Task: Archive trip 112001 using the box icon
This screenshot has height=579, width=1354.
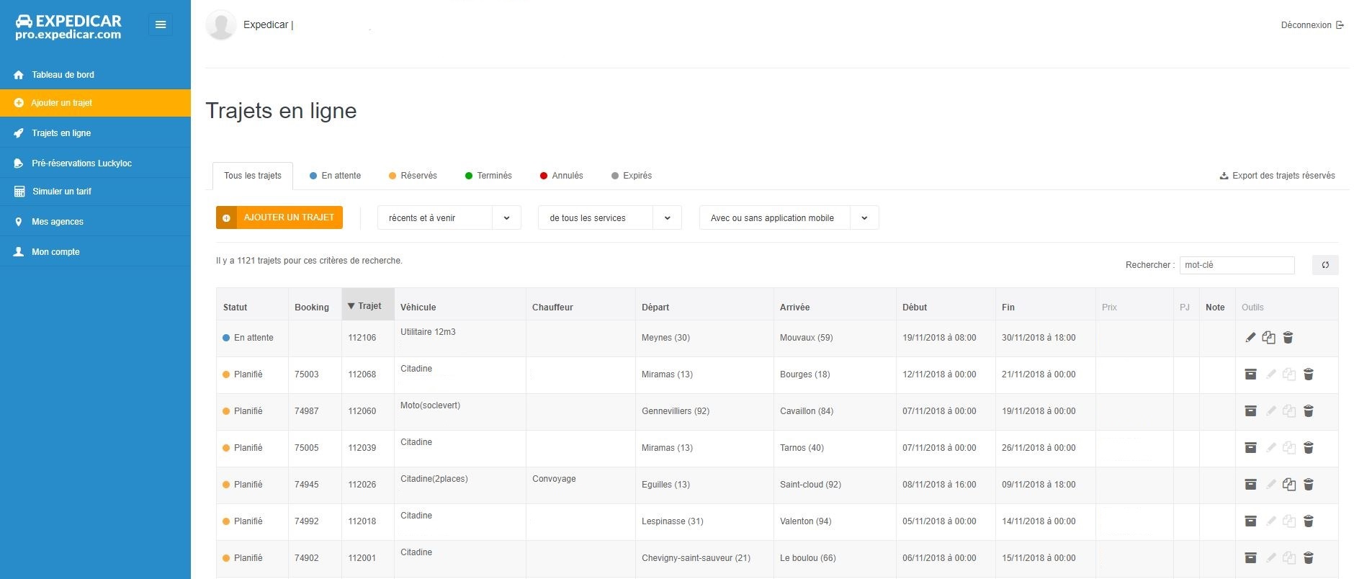Action: 1251,558
